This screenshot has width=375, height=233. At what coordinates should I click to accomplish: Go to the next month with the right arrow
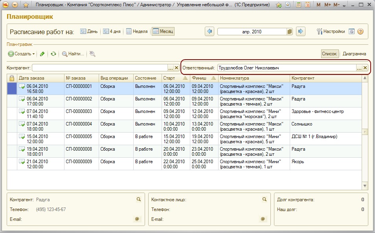tap(301, 31)
